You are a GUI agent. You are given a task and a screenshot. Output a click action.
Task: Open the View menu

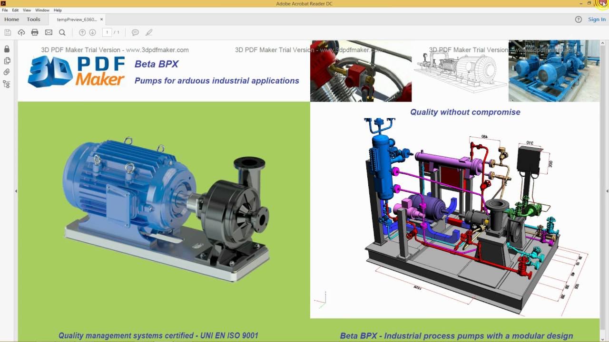[27, 10]
